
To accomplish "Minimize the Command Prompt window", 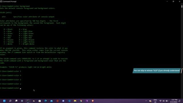I will [167, 1].
